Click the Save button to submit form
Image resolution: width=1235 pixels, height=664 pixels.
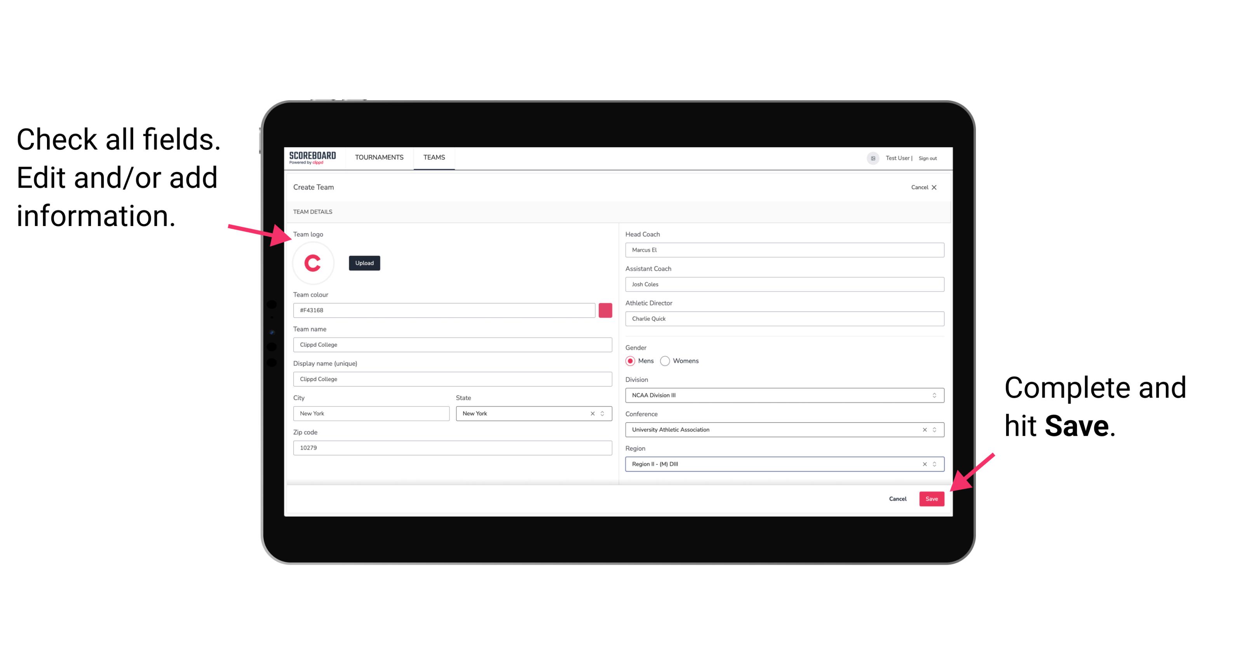tap(932, 498)
